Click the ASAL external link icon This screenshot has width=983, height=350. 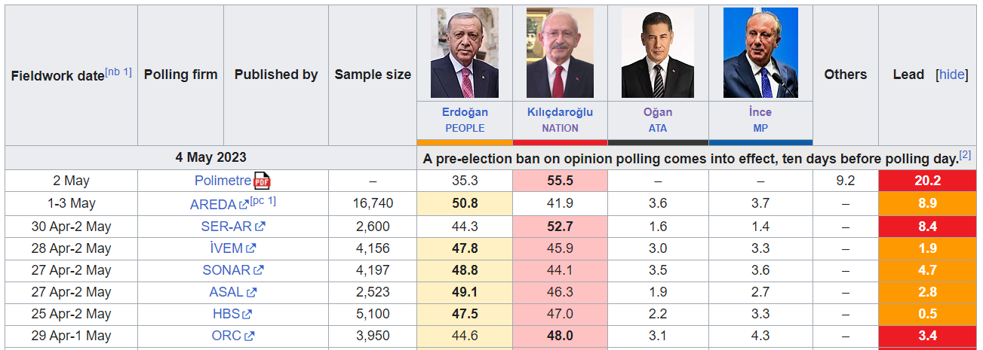(x=252, y=292)
